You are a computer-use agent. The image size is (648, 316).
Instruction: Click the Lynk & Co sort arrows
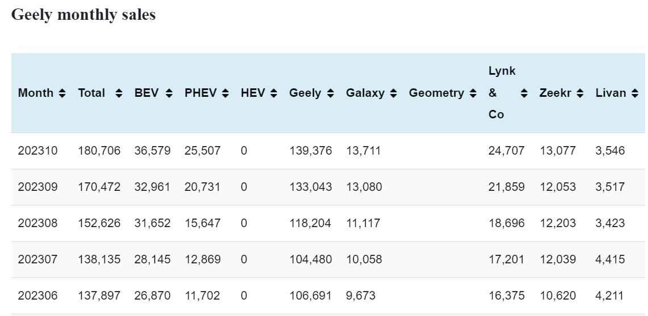coord(524,93)
